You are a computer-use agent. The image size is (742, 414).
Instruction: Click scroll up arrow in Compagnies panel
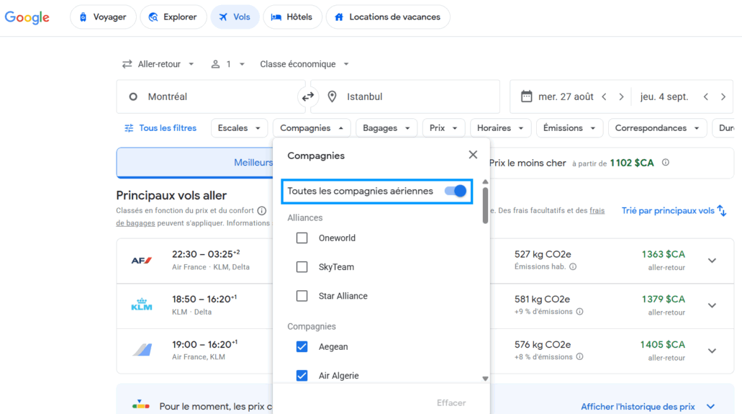pyautogui.click(x=485, y=182)
